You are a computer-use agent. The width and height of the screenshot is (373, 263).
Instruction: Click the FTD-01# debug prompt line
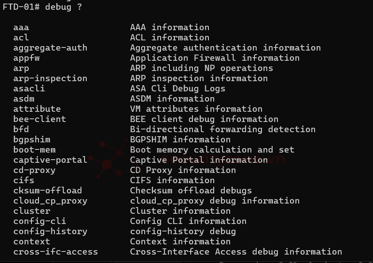point(42,7)
